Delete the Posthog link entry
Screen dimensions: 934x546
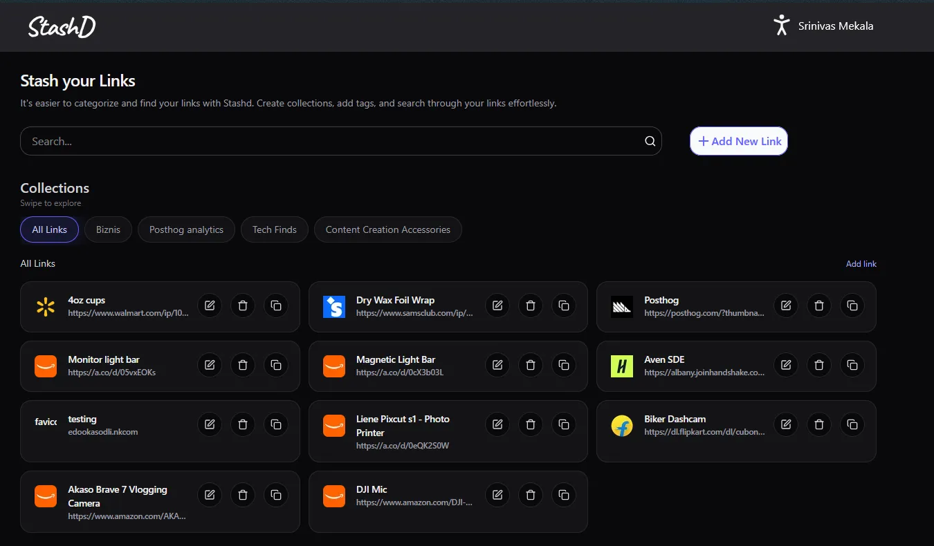819,305
